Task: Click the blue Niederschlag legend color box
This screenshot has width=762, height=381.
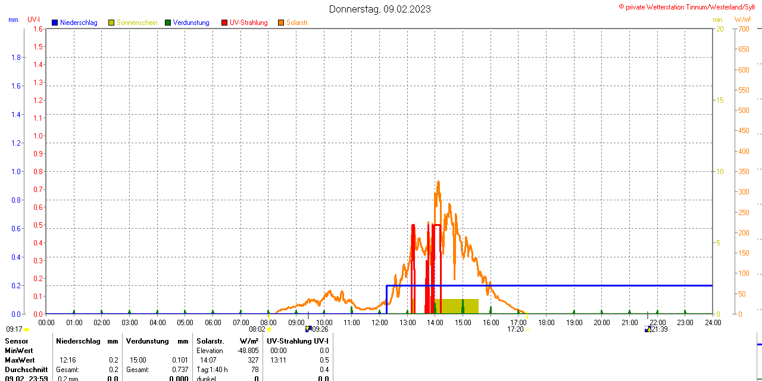Action: (x=55, y=23)
